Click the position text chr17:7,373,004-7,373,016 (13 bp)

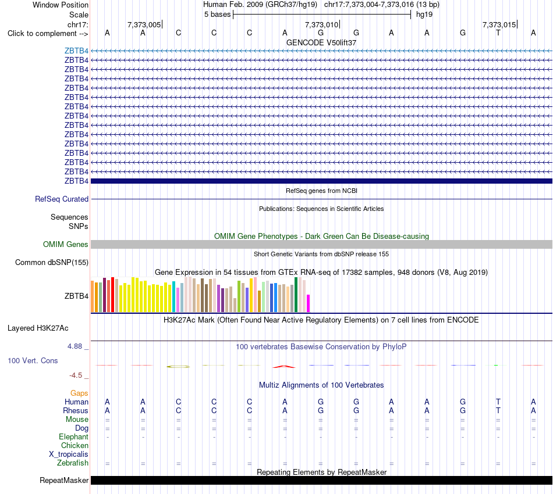(382, 5)
